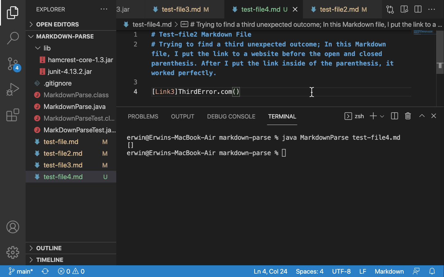Switch to the test-file3.md tab
This screenshot has height=277, width=444.
tap(185, 9)
